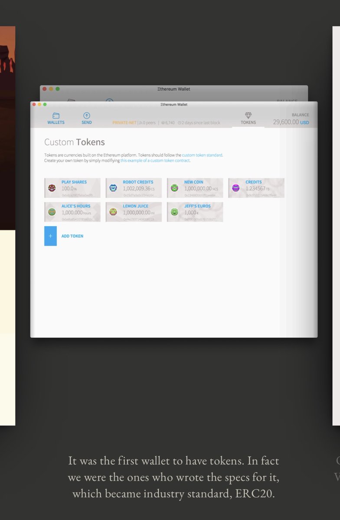Click the 100.0% Play Shares balance

pyautogui.click(x=69, y=188)
